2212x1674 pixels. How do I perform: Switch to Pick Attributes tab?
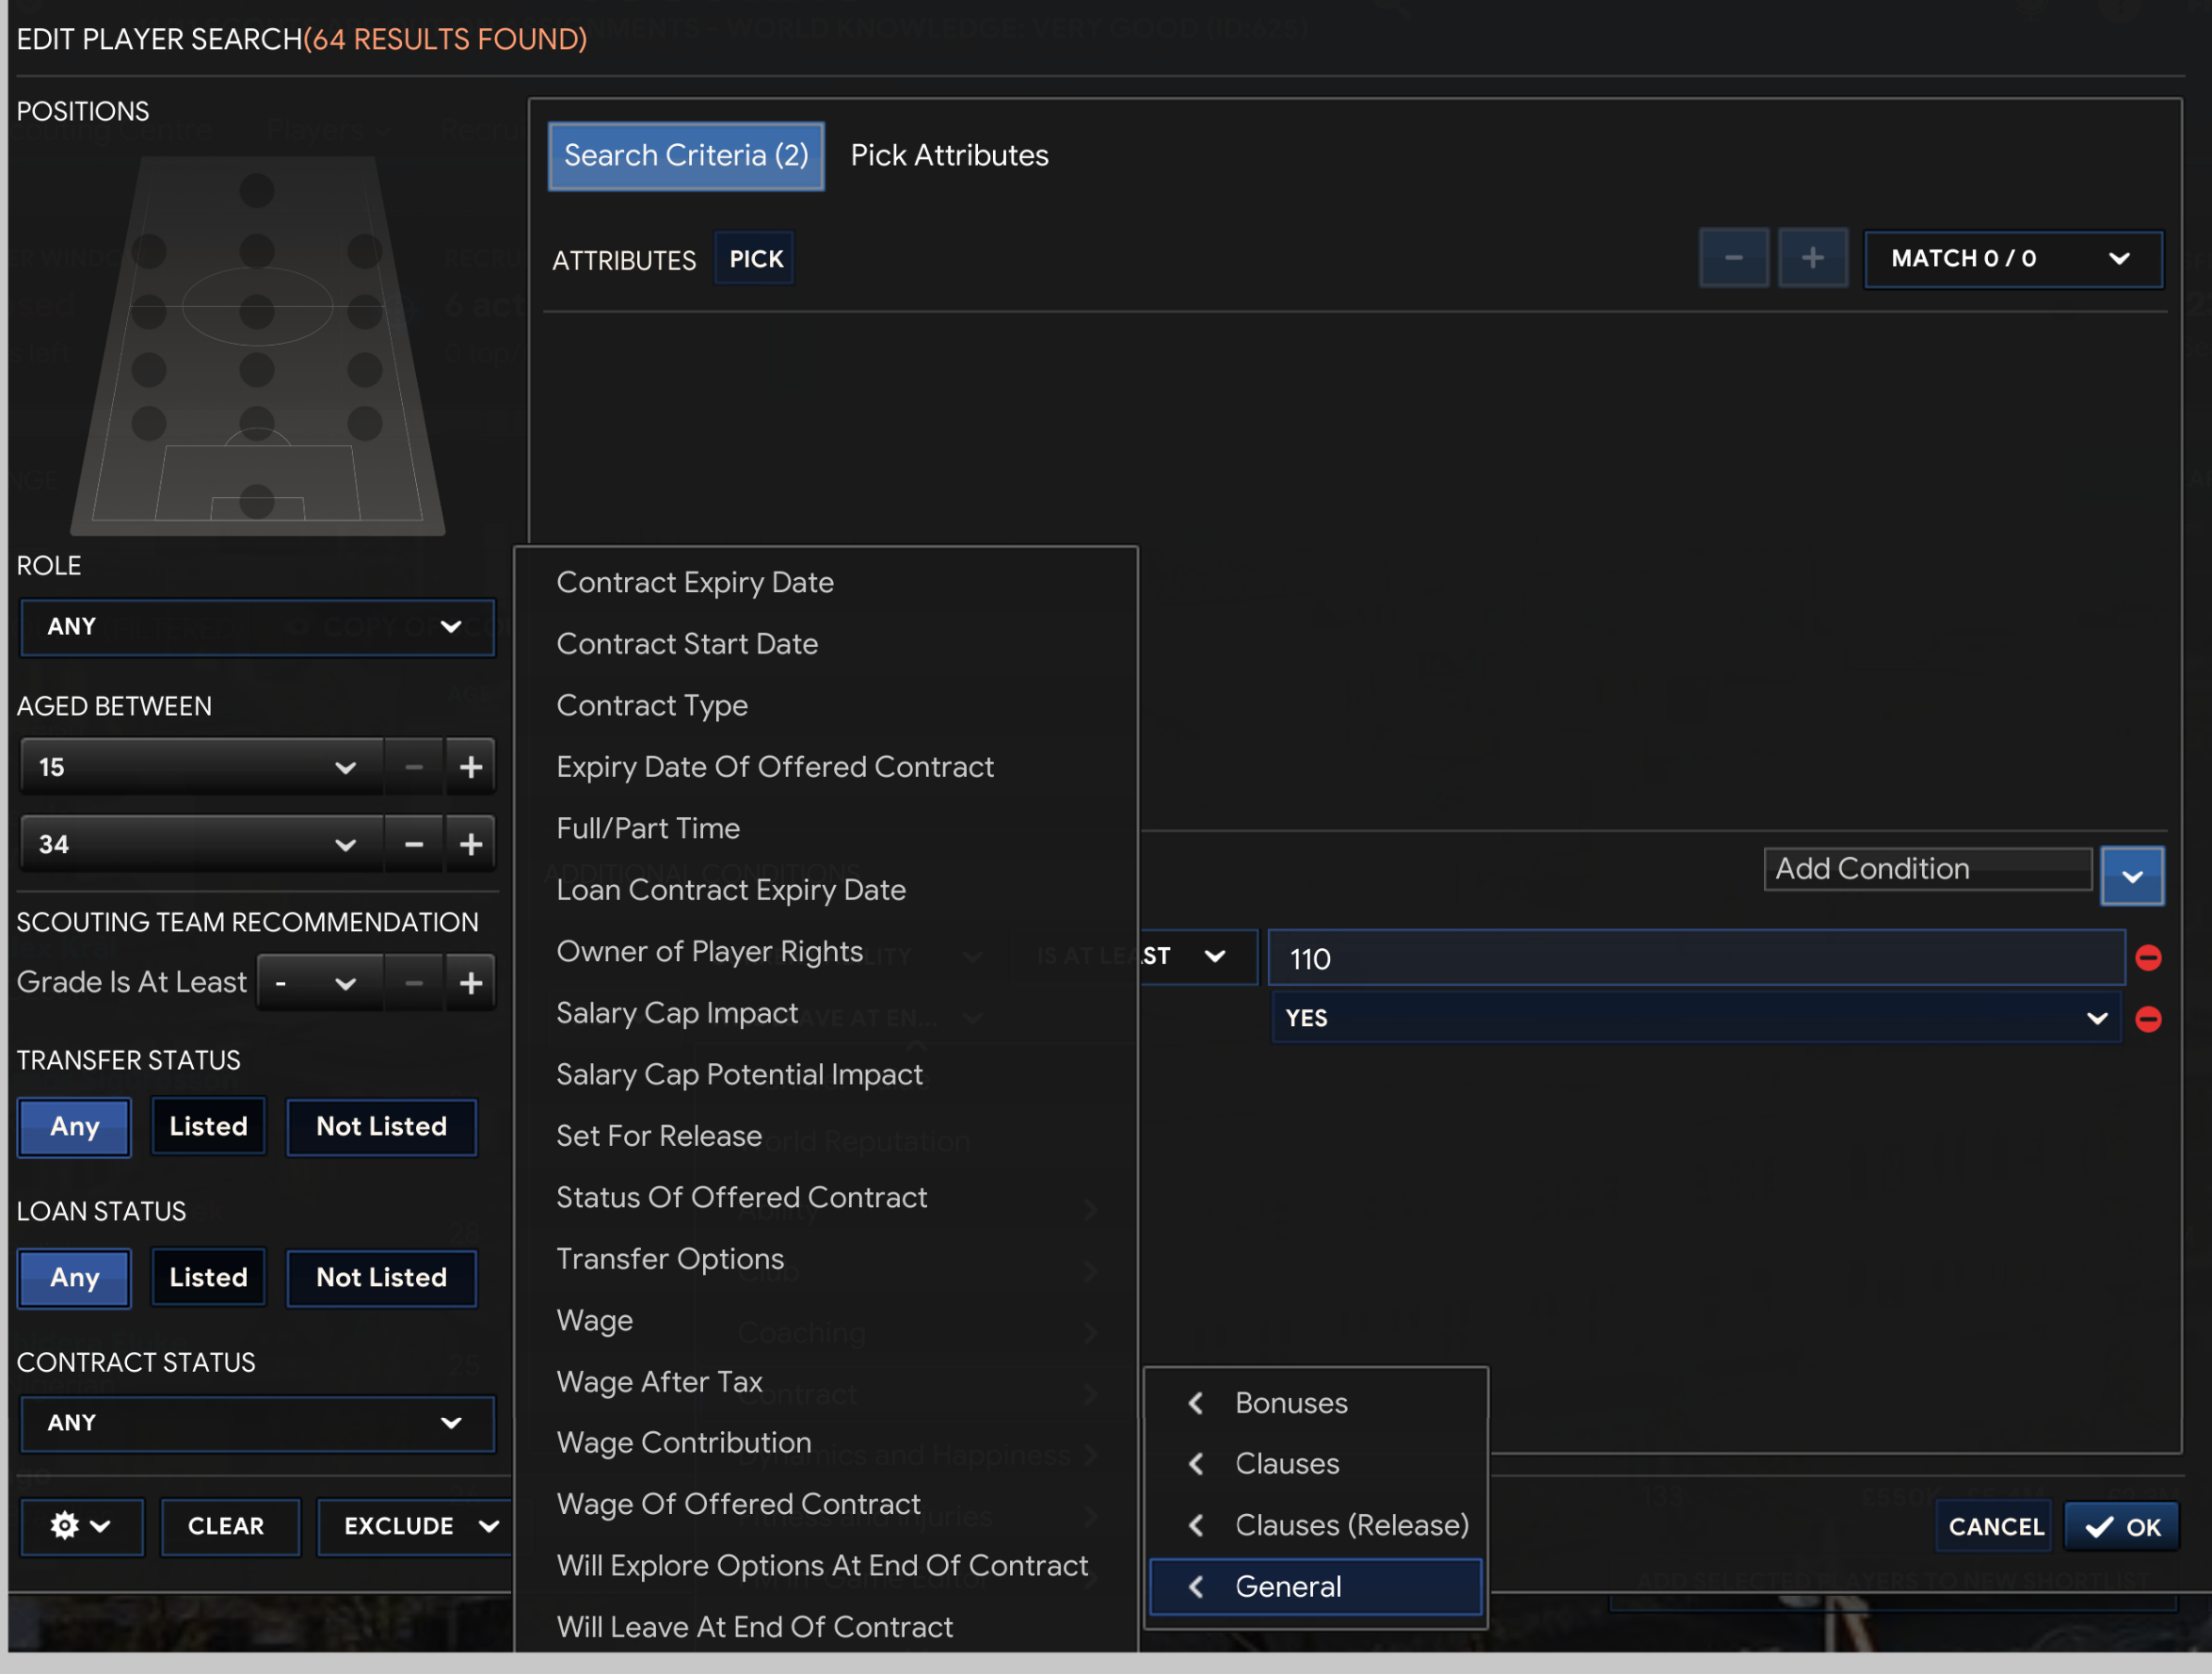click(948, 156)
